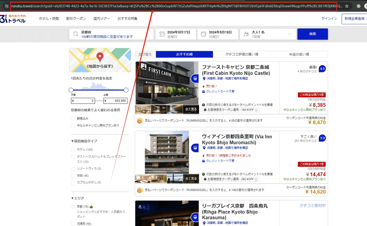Viewport: 367px width, 226px height.
Task: Click Via Inn coupon info icon
Action: tap(256, 179)
